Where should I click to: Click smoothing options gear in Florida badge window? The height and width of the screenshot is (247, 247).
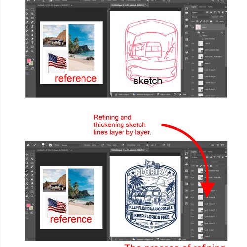tap(147, 145)
